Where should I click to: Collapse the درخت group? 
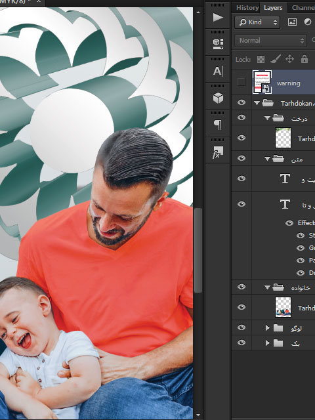point(267,118)
